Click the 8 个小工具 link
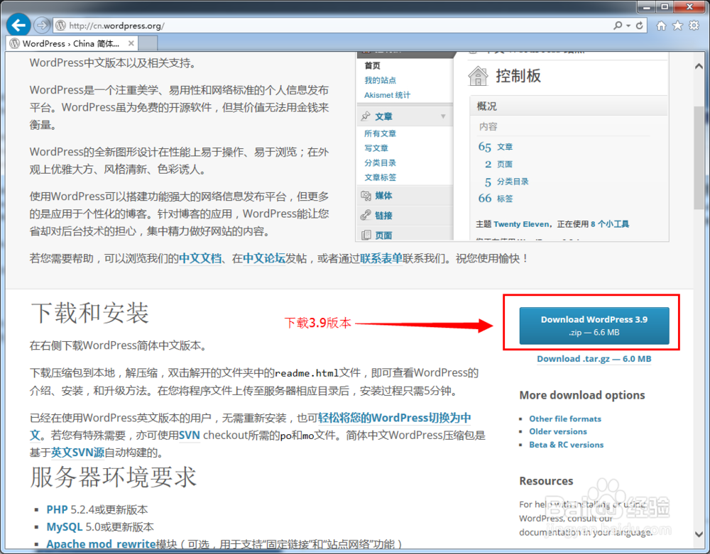This screenshot has width=710, height=554. 609,224
